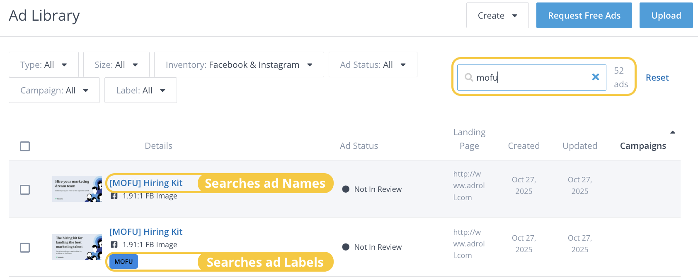
Task: Click Facebook icon on first Hiring Kit ad
Action: pos(114,196)
